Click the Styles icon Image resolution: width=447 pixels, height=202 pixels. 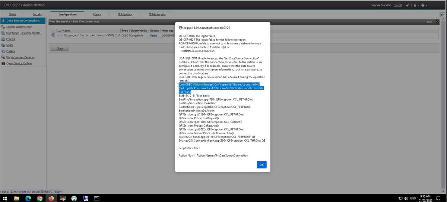3,45
